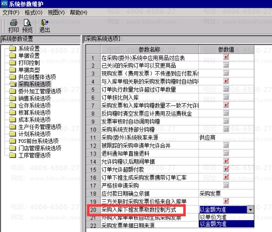
Task: Choose 以单价为准 from the dropdown list
Action: click(x=227, y=217)
